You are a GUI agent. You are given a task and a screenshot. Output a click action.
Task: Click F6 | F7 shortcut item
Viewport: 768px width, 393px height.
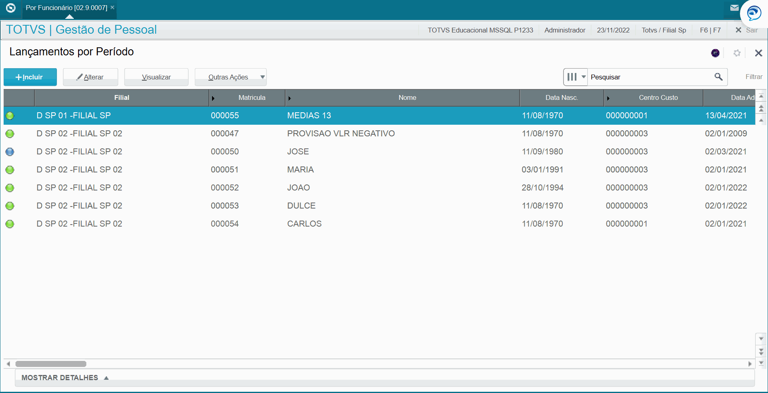click(710, 30)
